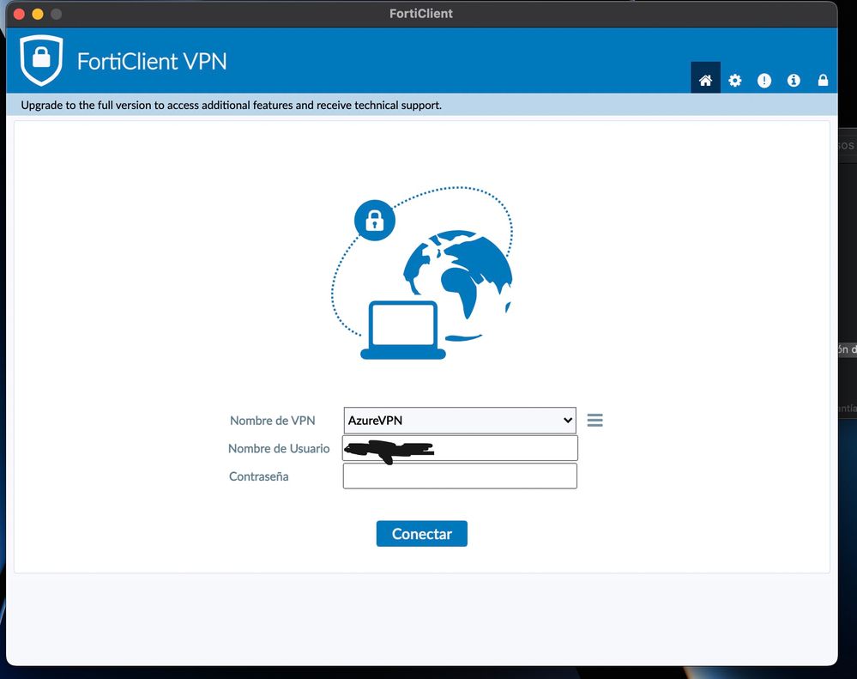
Task: Close the FortiClient window
Action: pyautogui.click(x=19, y=14)
